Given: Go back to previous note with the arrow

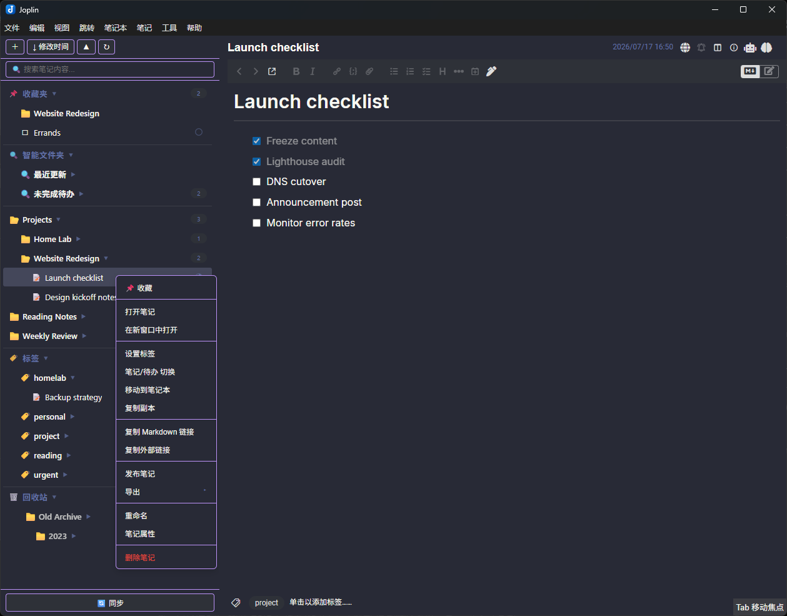Looking at the screenshot, I should pos(239,71).
